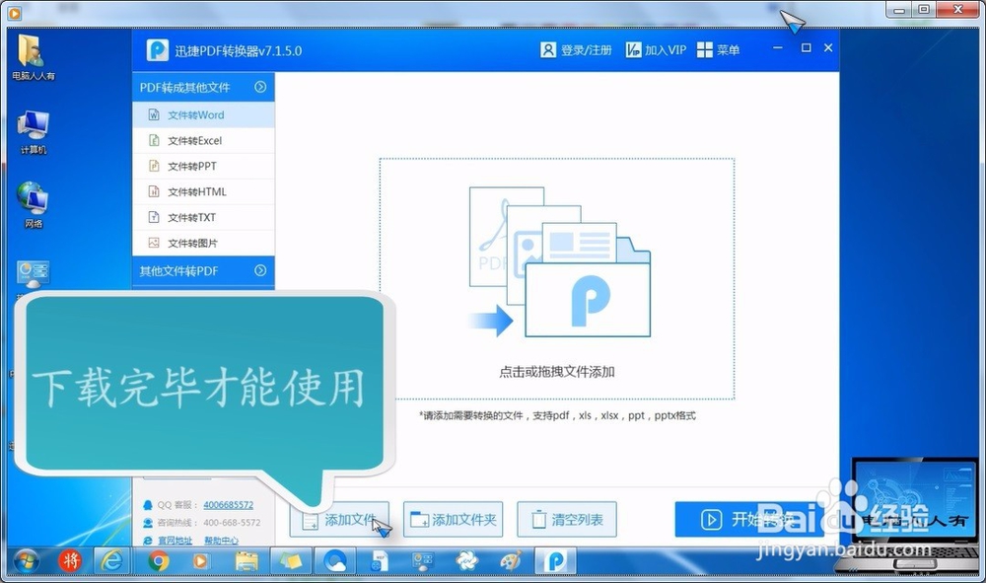The width and height of the screenshot is (986, 583).
Task: Click the PPT file icon beside 文件转PPT
Action: [154, 166]
